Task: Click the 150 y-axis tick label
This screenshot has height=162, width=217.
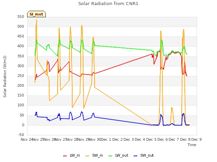Action: pos(21,95)
